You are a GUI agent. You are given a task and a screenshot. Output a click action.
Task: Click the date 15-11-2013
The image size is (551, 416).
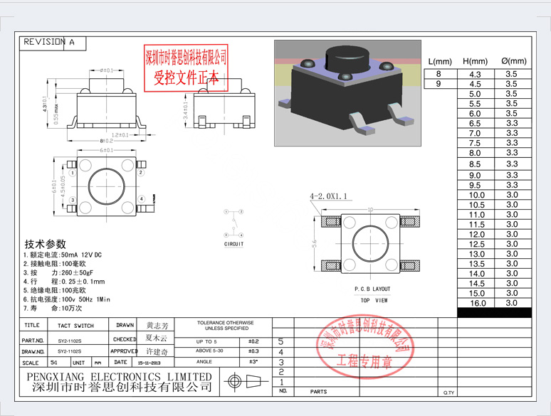click(149, 363)
